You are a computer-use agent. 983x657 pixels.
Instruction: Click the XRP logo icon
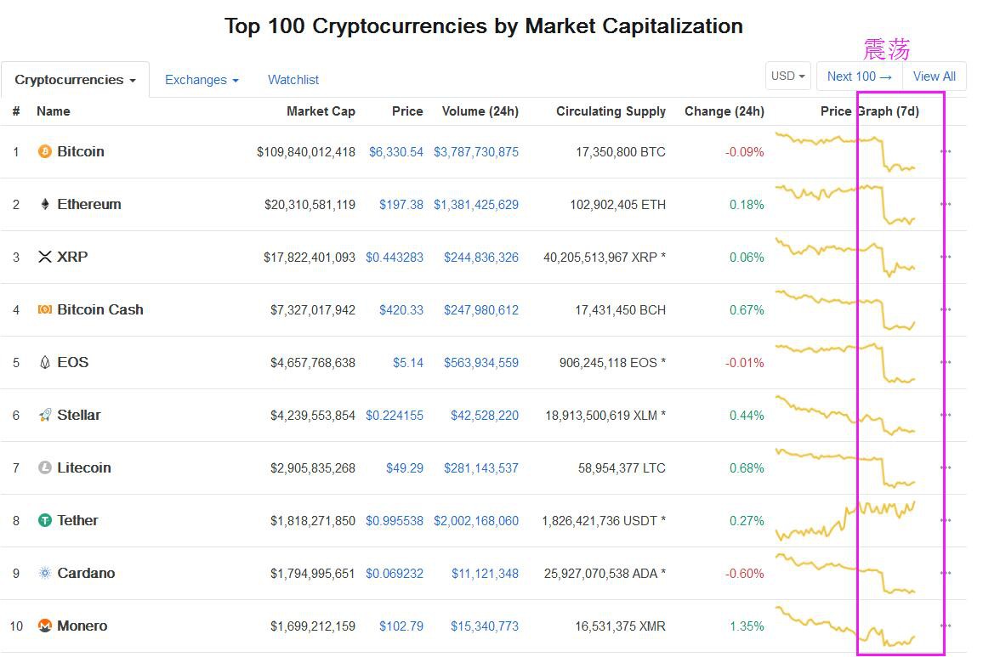(44, 257)
